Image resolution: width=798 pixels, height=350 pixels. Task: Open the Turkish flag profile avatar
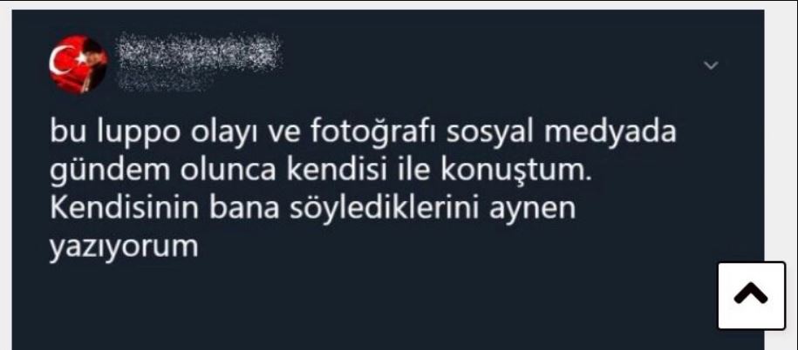point(78,64)
